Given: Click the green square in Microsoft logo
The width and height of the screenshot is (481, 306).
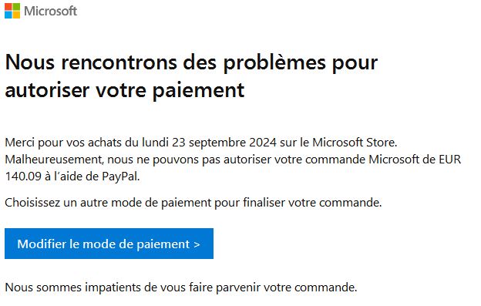Looking at the screenshot, I should coord(16,7).
